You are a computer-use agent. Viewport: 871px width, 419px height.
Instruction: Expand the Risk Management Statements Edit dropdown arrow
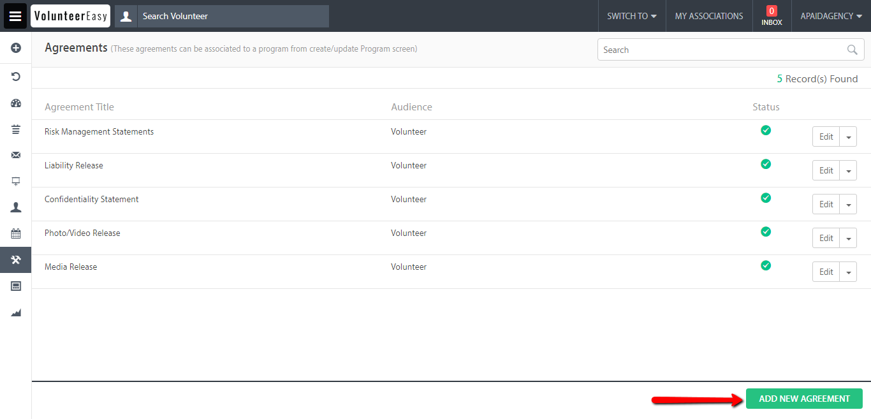pyautogui.click(x=848, y=136)
